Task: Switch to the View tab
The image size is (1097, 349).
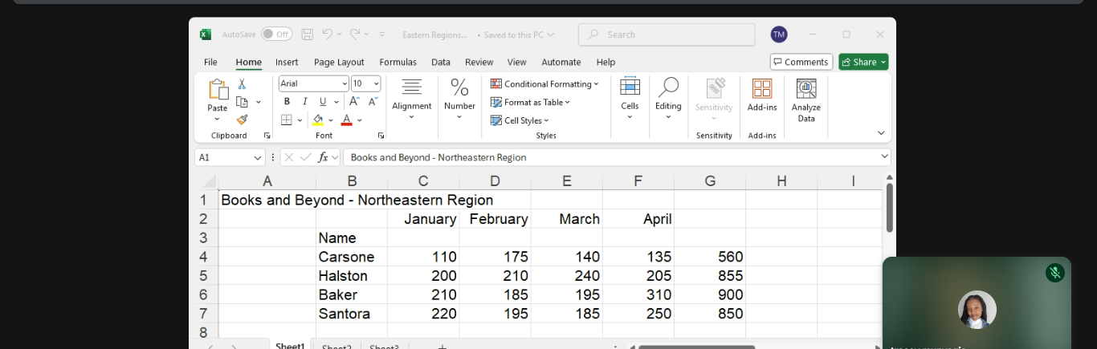Action: 516,62
